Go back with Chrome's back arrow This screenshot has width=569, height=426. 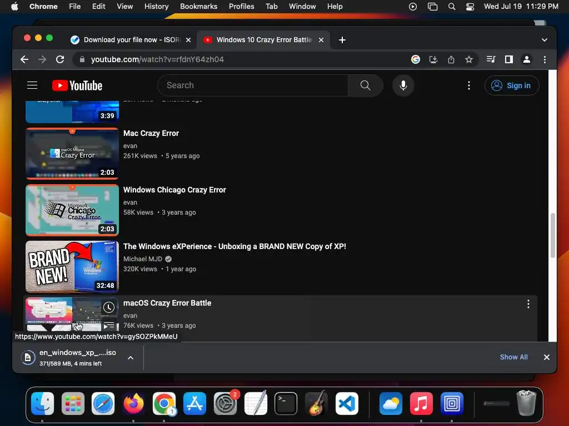[24, 59]
